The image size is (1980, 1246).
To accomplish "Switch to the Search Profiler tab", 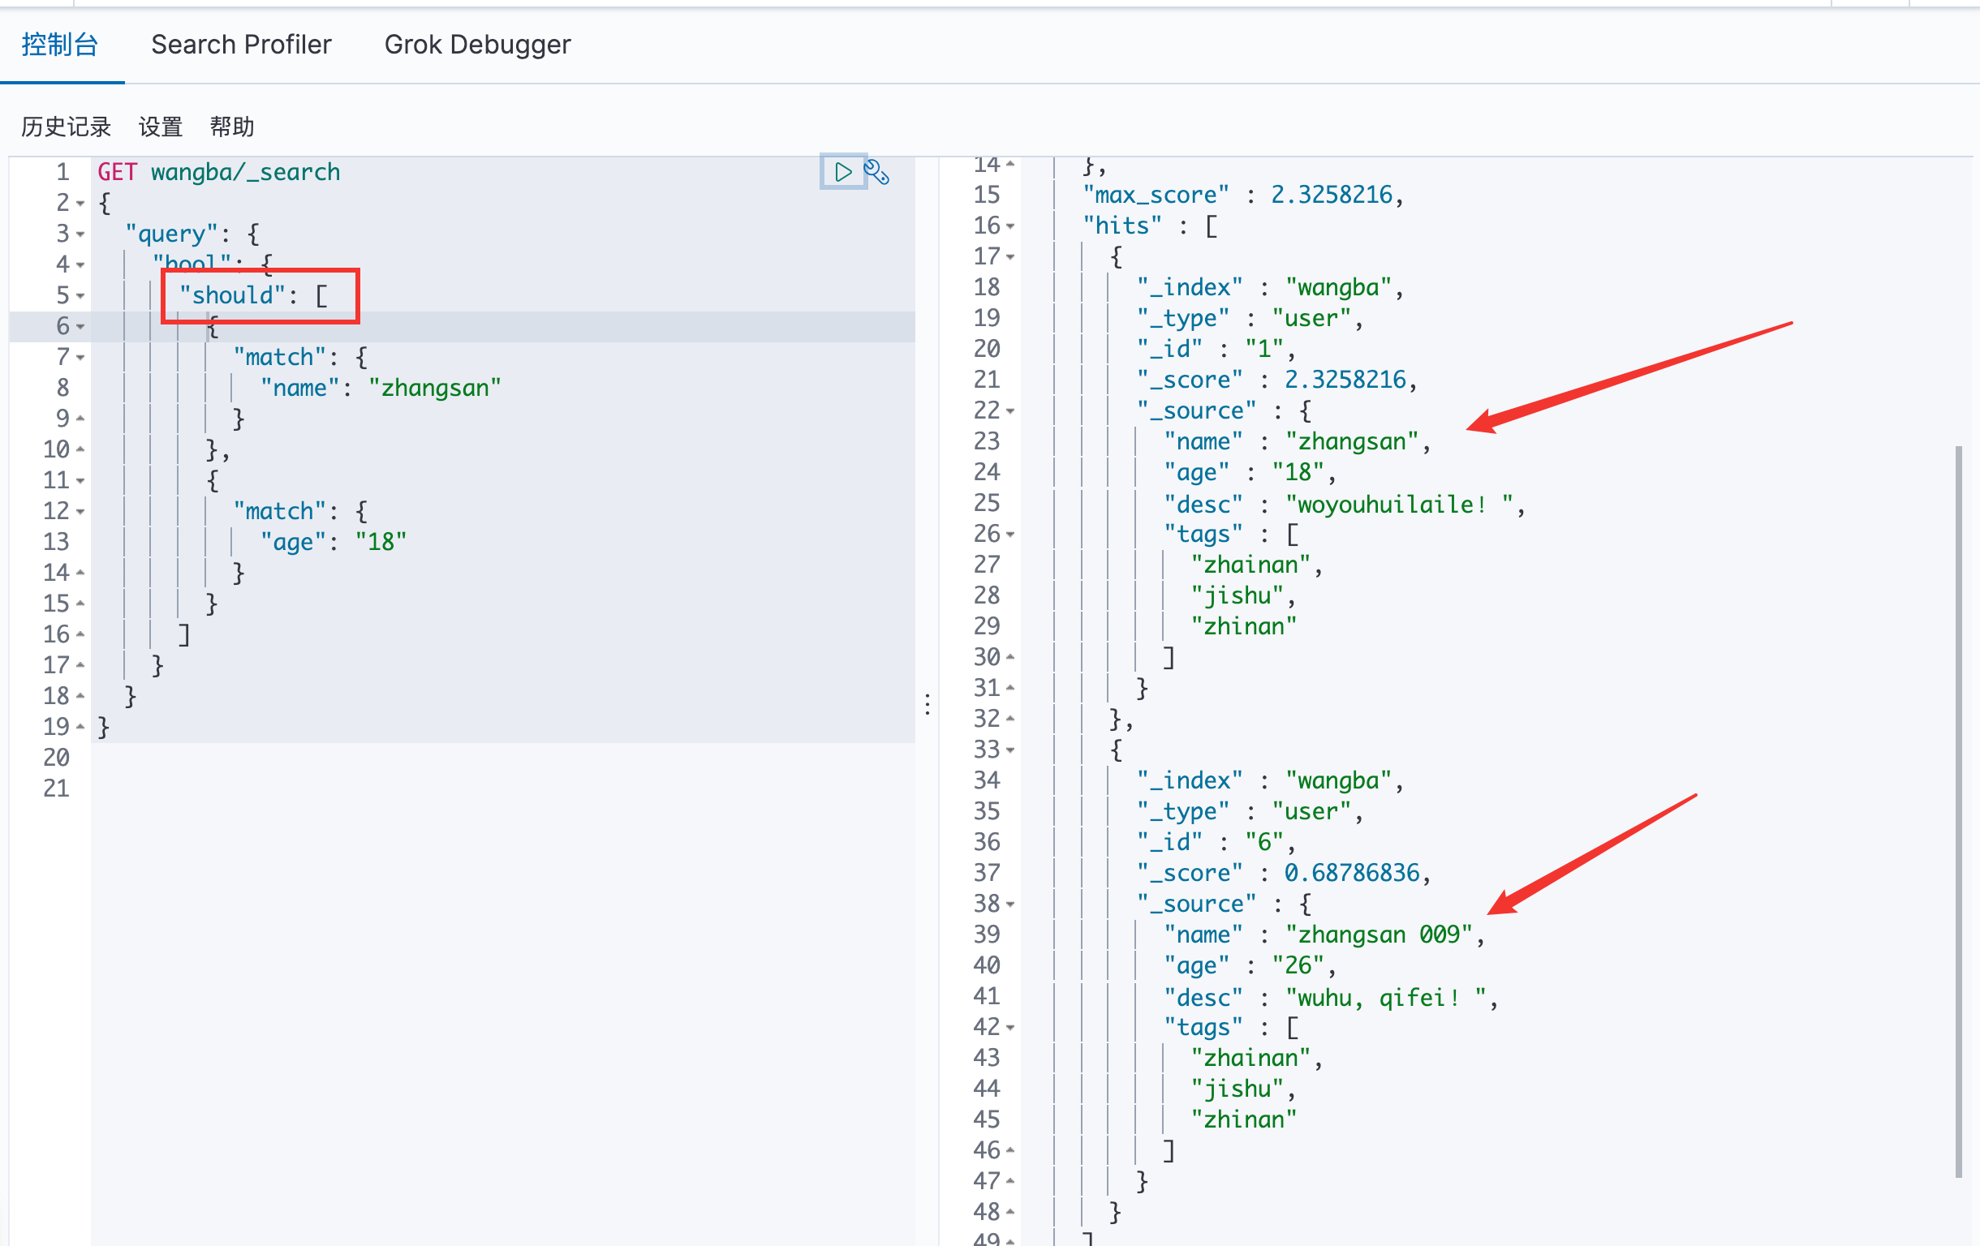I will [x=241, y=45].
